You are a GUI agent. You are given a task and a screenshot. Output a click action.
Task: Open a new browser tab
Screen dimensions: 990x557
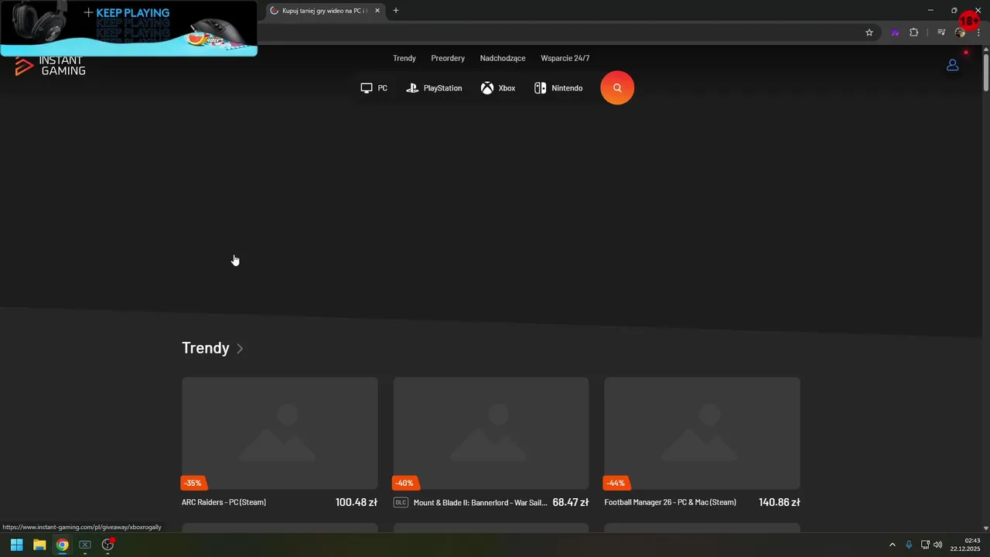pos(396,11)
